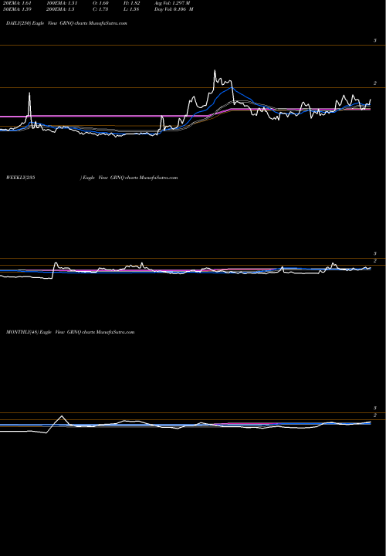Click the tallest spike on the monthly chart line
Screen dimensions: 386x556
tap(62, 416)
